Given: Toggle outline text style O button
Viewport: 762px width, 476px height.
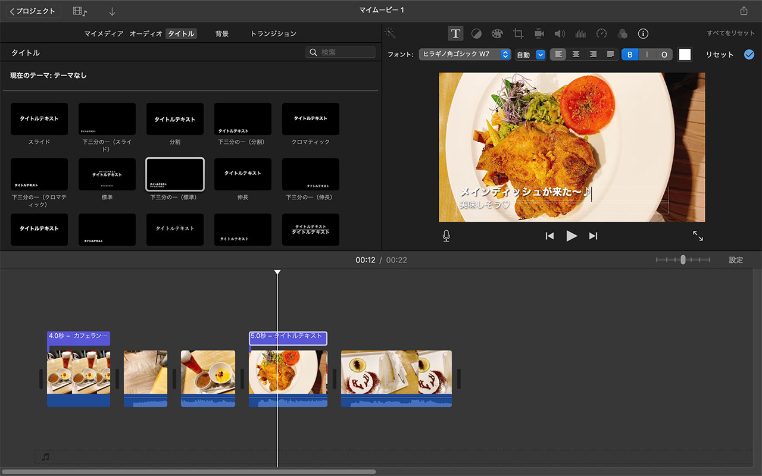Looking at the screenshot, I should tap(664, 55).
